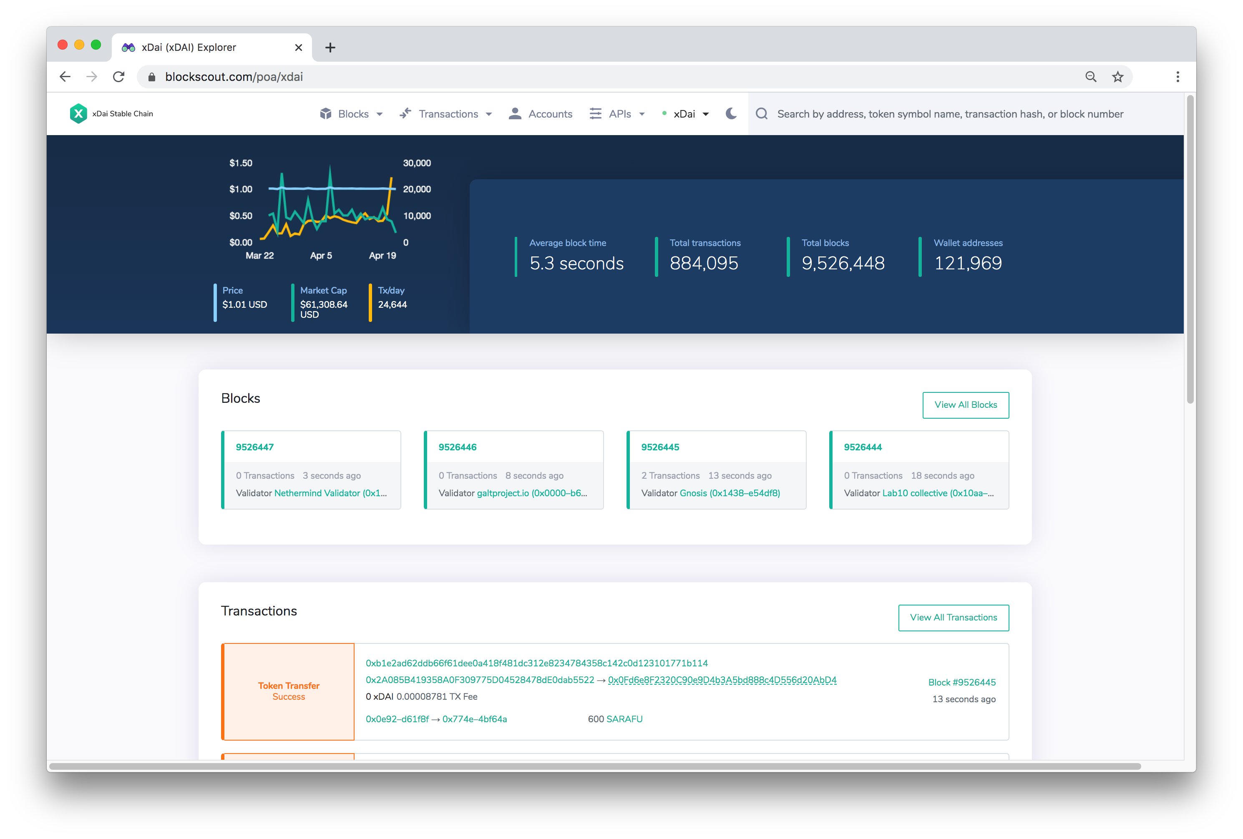The image size is (1243, 839).
Task: Click the address search input field
Action: point(950,114)
